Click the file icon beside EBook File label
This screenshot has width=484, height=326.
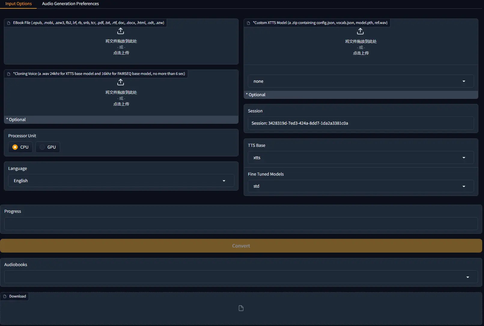9,23
